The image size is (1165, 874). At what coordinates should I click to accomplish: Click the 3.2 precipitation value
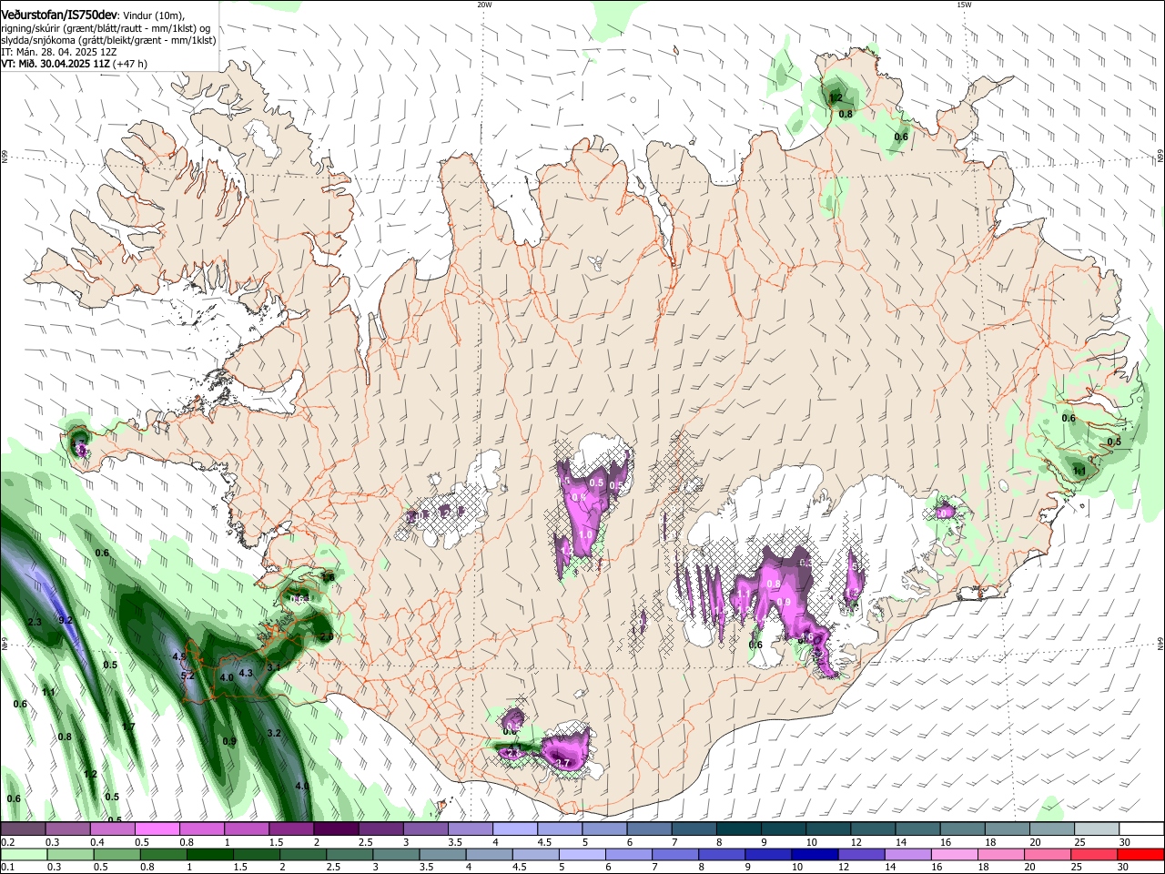[274, 733]
